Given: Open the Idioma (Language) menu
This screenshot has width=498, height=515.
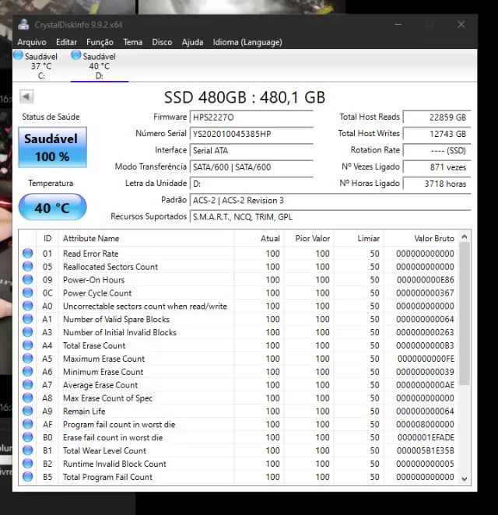Looking at the screenshot, I should pyautogui.click(x=247, y=42).
